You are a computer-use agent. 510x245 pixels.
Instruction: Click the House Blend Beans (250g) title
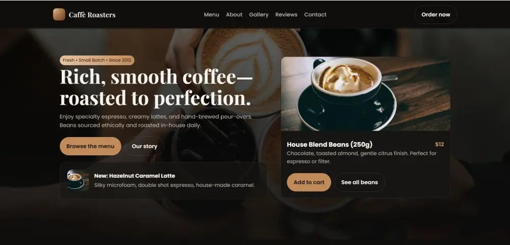[329, 144]
